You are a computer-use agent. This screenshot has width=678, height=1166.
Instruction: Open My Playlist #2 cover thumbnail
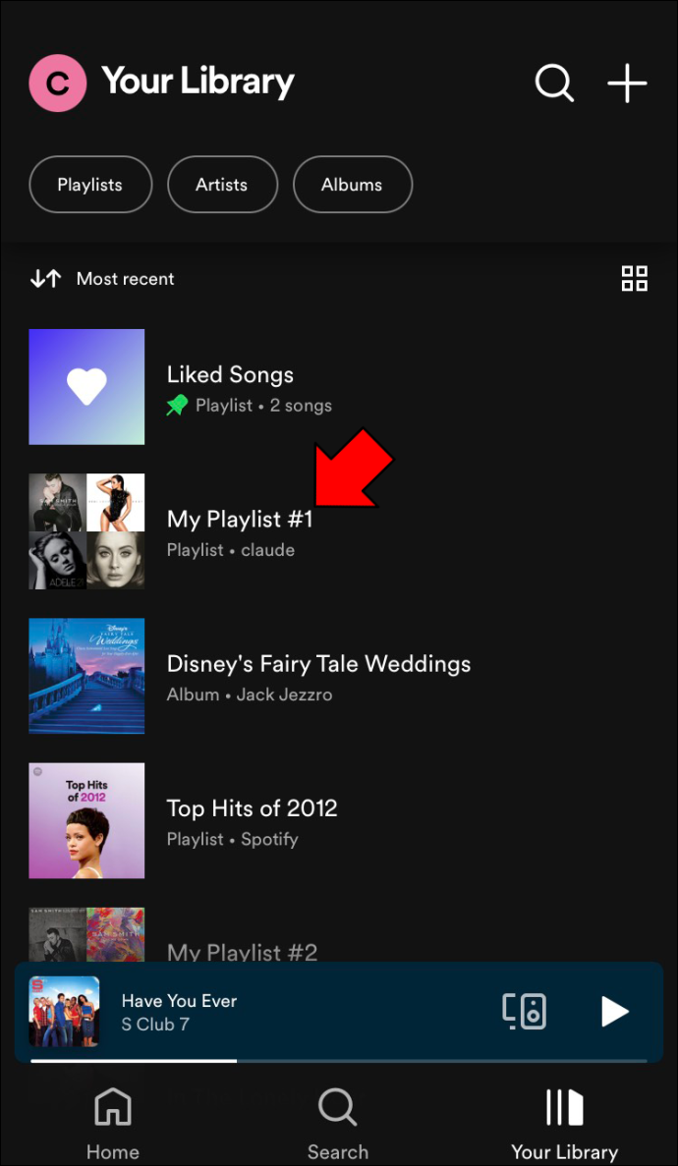pos(86,934)
